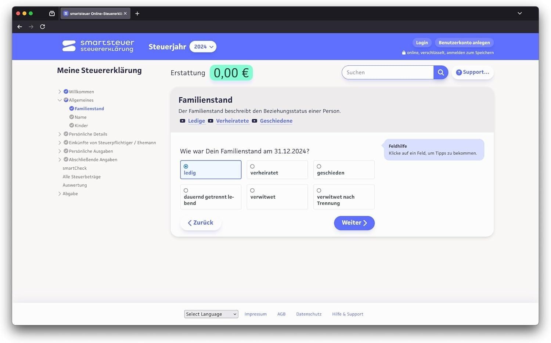Viewport: 551px width, 343px height.
Task: Open smartCheck in the sidebar
Action: point(75,168)
